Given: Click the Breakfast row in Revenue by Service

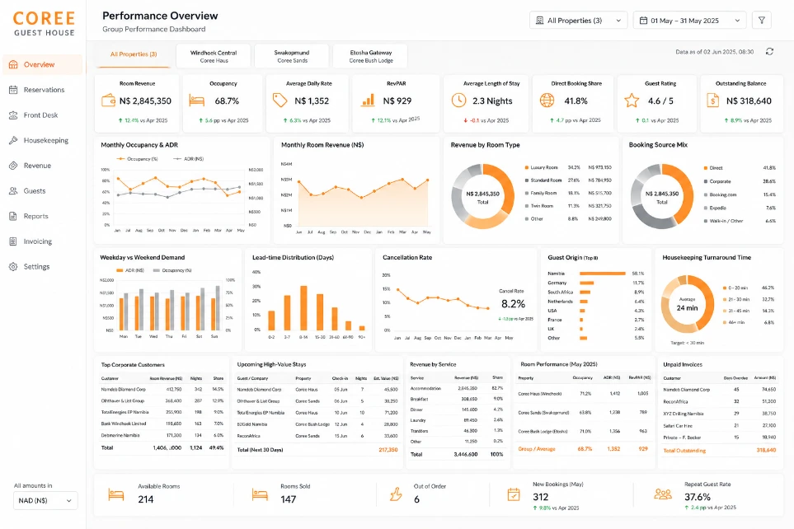Looking at the screenshot, I should pyautogui.click(x=456, y=399).
